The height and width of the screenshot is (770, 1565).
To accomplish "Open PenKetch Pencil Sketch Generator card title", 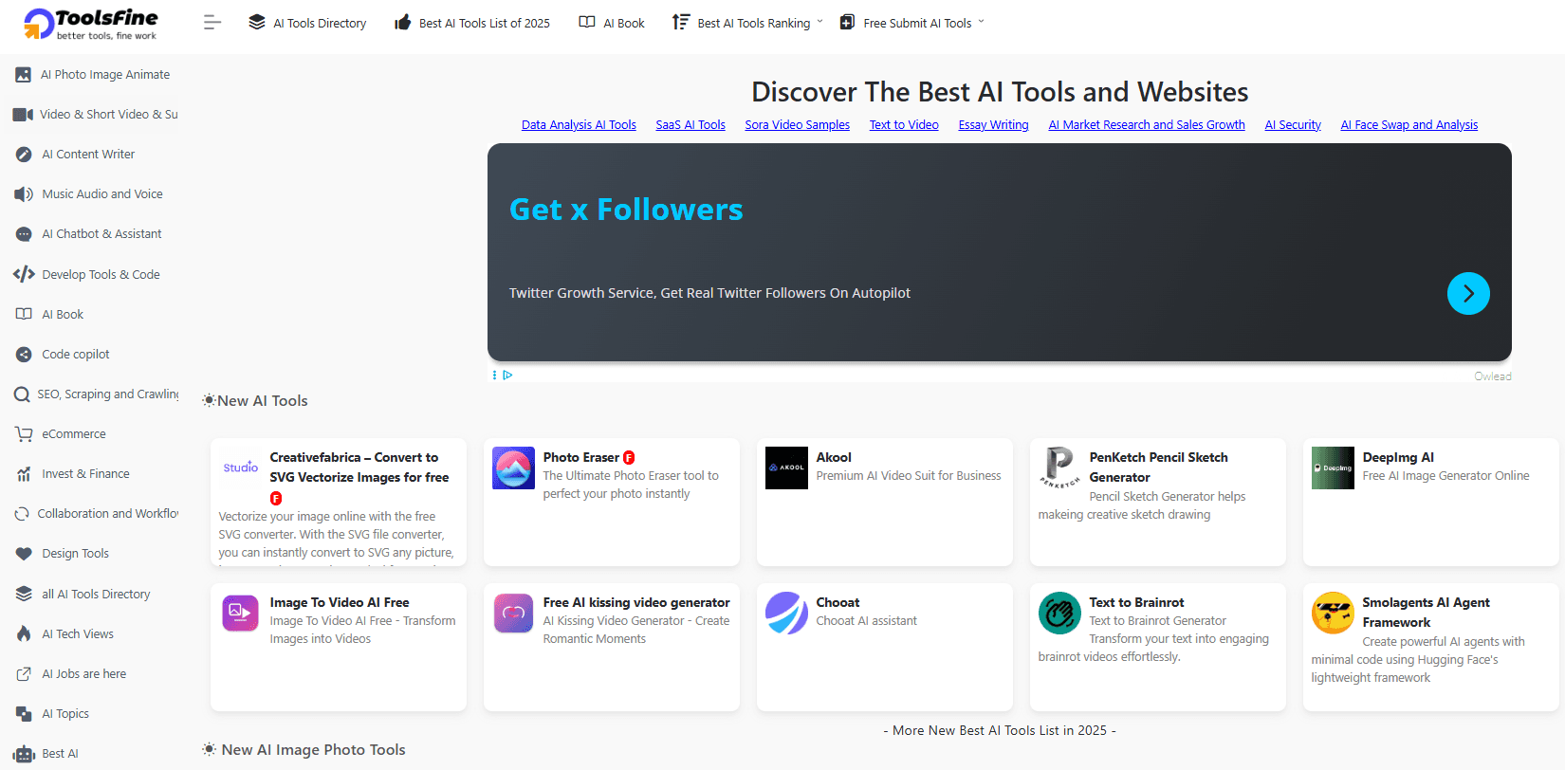I will pyautogui.click(x=1158, y=467).
